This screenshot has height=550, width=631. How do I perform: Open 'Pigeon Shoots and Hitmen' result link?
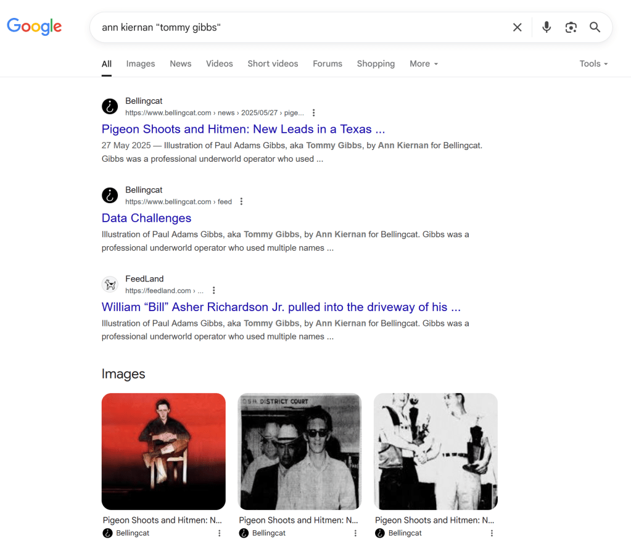(243, 129)
